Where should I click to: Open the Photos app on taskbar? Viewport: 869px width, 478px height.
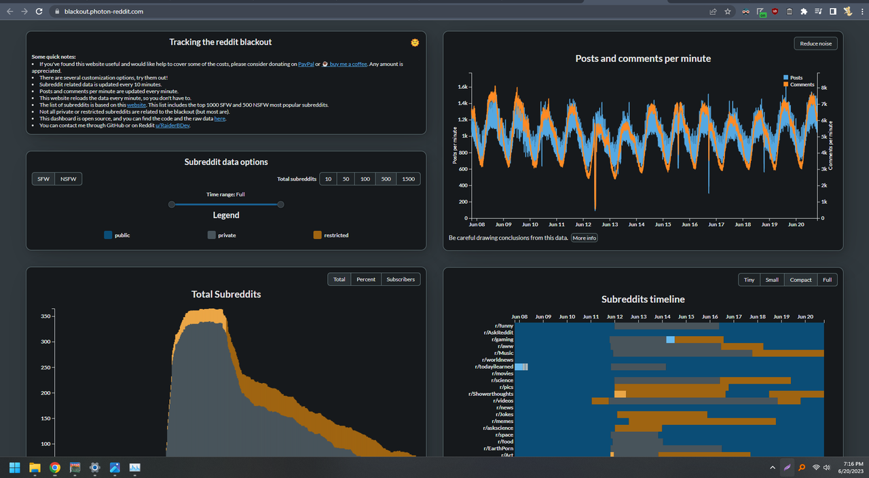115,467
